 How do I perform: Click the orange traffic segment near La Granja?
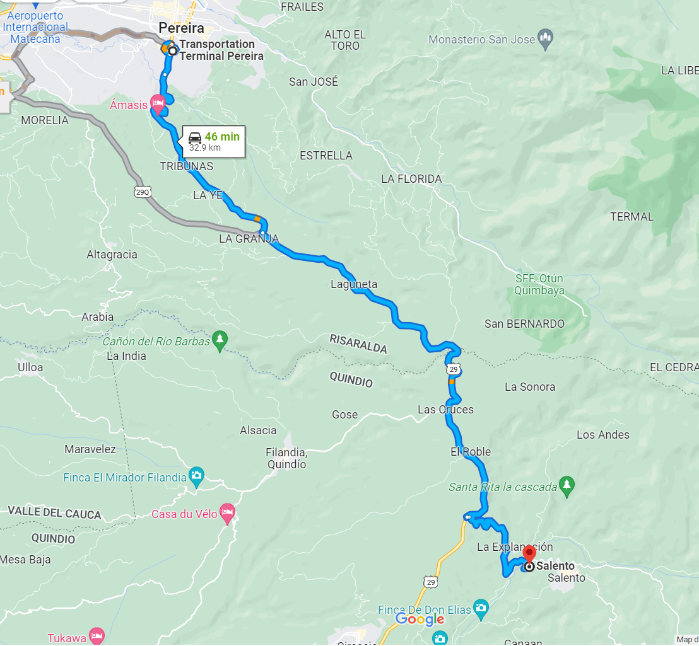point(257,219)
